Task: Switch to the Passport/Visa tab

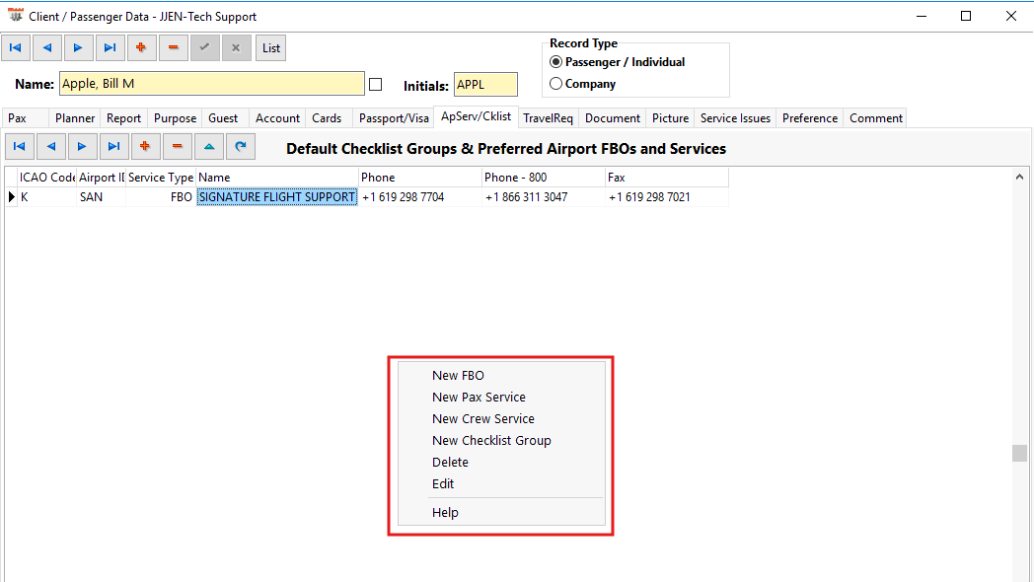Action: click(394, 117)
